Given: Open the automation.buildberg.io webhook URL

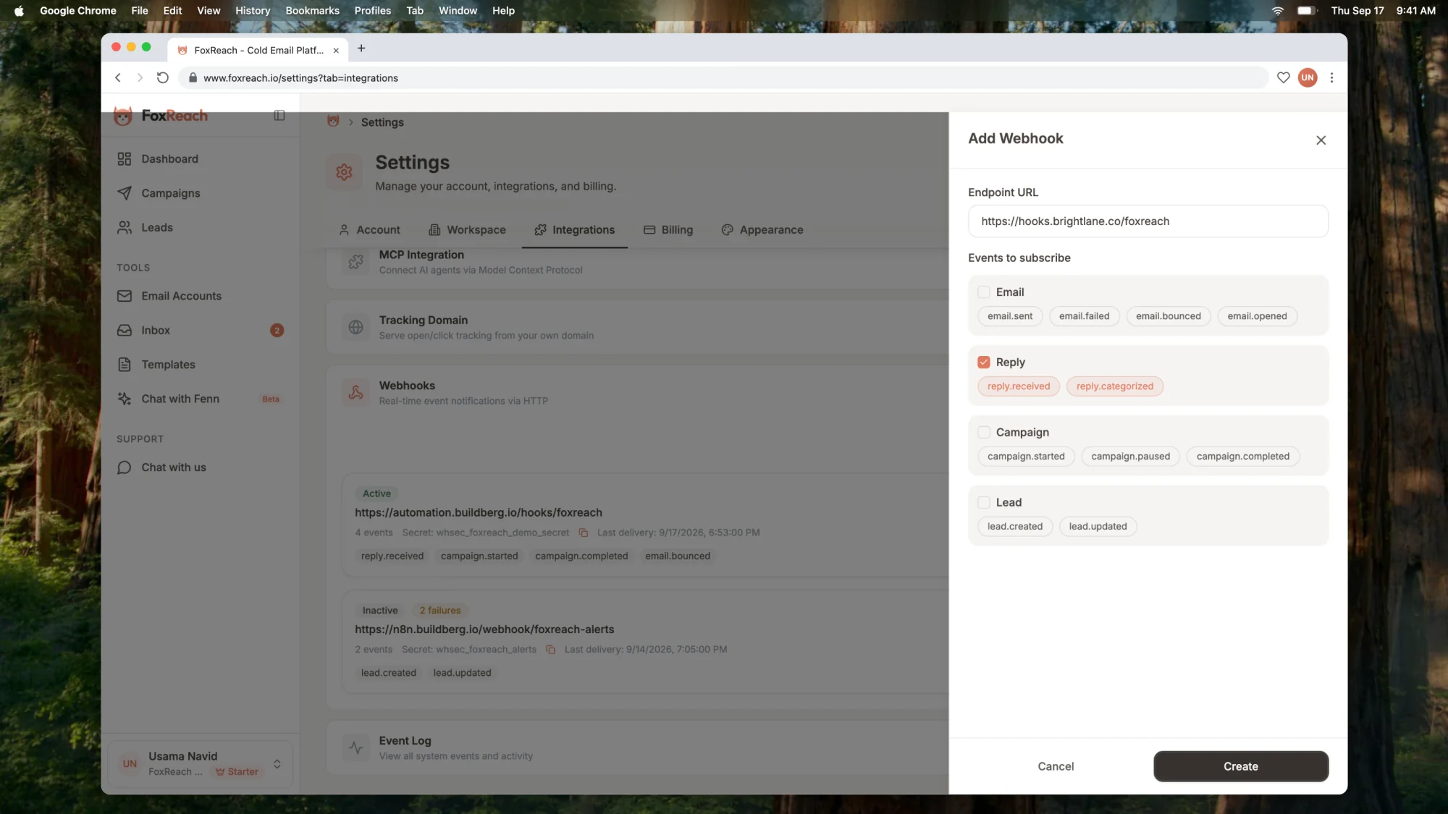Looking at the screenshot, I should (x=479, y=513).
